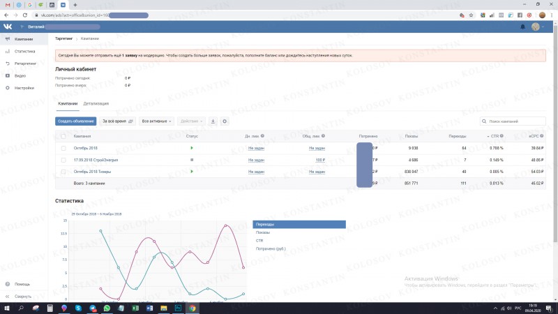Click the help icon next to Общ. лим.
558x314 pixels.
(x=323, y=136)
